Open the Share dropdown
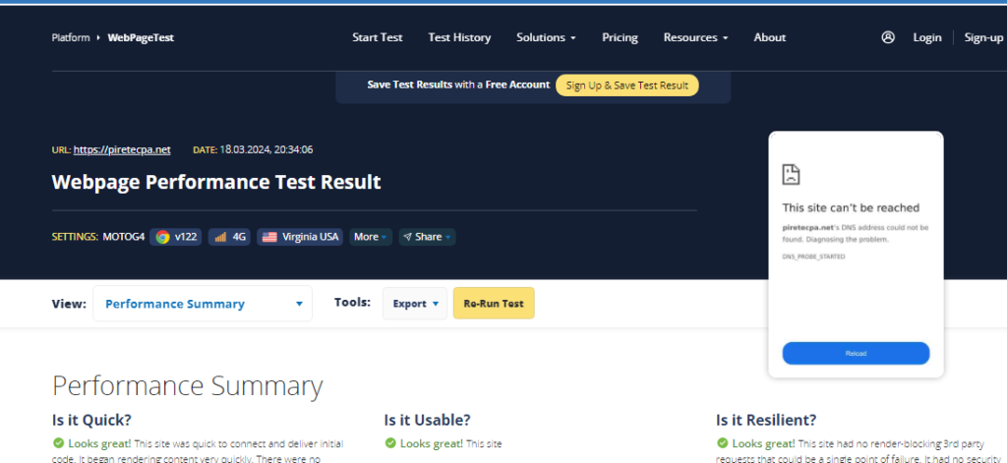Image resolution: width=1007 pixels, height=463 pixels. (x=427, y=237)
